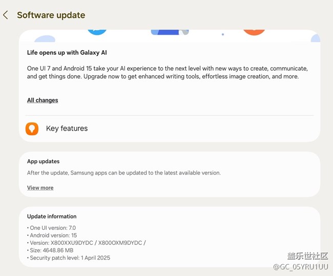Tap the Update information heading
The image size is (333, 276).
[x=52, y=217]
